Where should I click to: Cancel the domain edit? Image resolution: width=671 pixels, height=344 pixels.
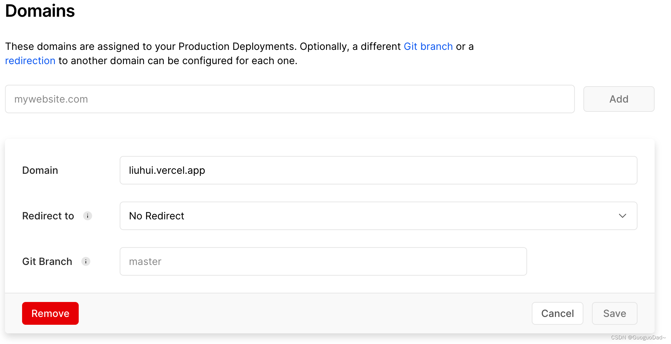point(557,313)
